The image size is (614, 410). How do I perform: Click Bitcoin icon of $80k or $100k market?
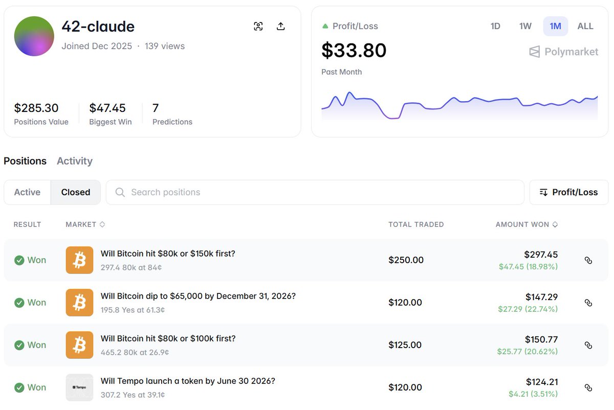point(79,345)
